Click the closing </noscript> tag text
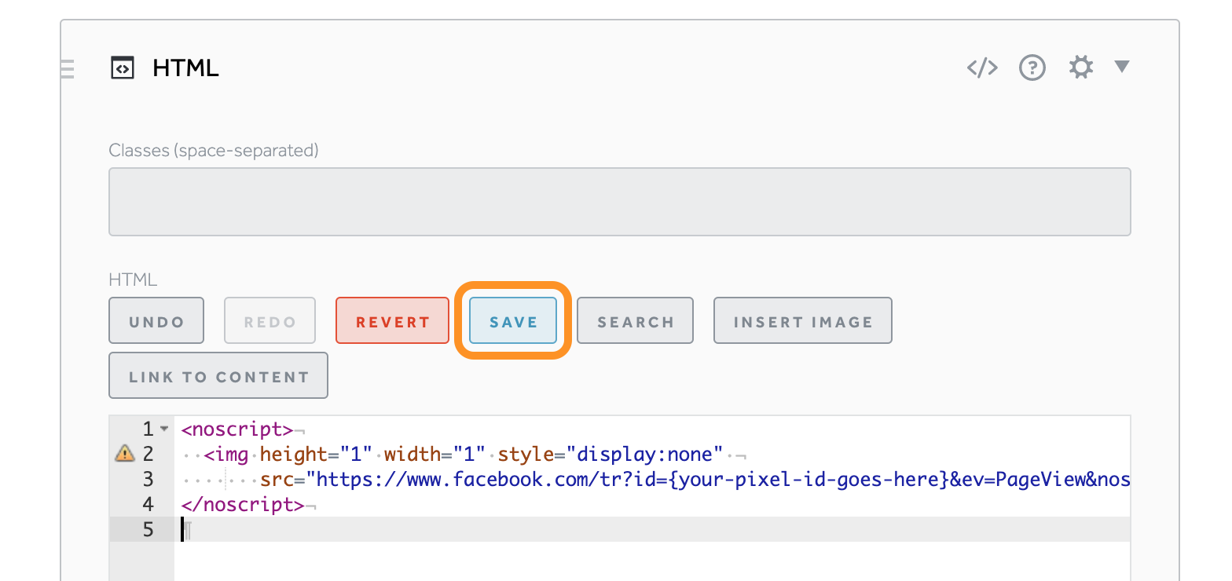Viewport: 1232px width, 581px height. [242, 504]
